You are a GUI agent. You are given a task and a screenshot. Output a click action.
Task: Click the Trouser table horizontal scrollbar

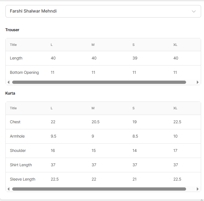[x=99, y=82]
